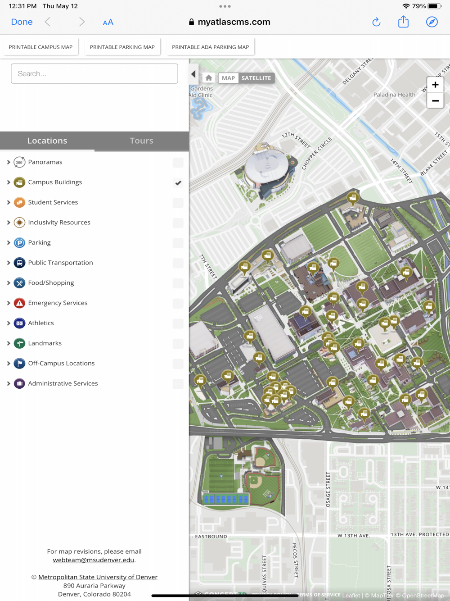450x601 pixels.
Task: Expand the Emergency Services chevron
Action: click(8, 303)
